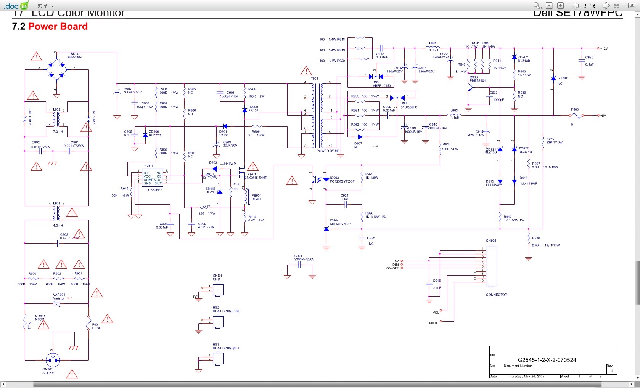The height and width of the screenshot is (388, 640).
Task: Click the docin logo
Action: click(16, 6)
